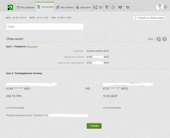The image size is (170, 138).
Task: Open the Ukrainian coat of arms tab
Action: tap(107, 7)
